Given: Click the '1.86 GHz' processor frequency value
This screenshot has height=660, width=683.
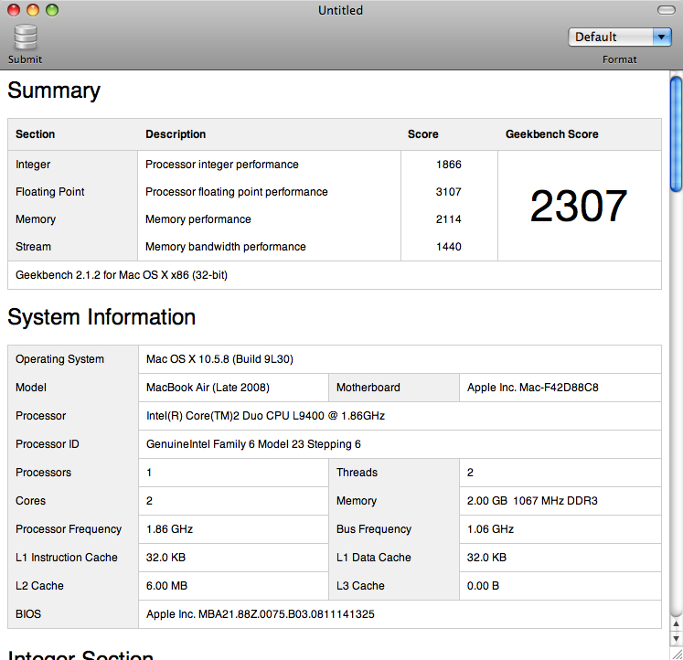Looking at the screenshot, I should [x=169, y=529].
